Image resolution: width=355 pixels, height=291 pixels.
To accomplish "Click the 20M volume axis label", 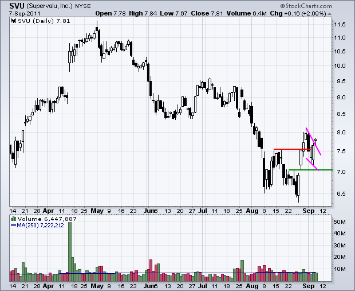I will tap(340, 257).
